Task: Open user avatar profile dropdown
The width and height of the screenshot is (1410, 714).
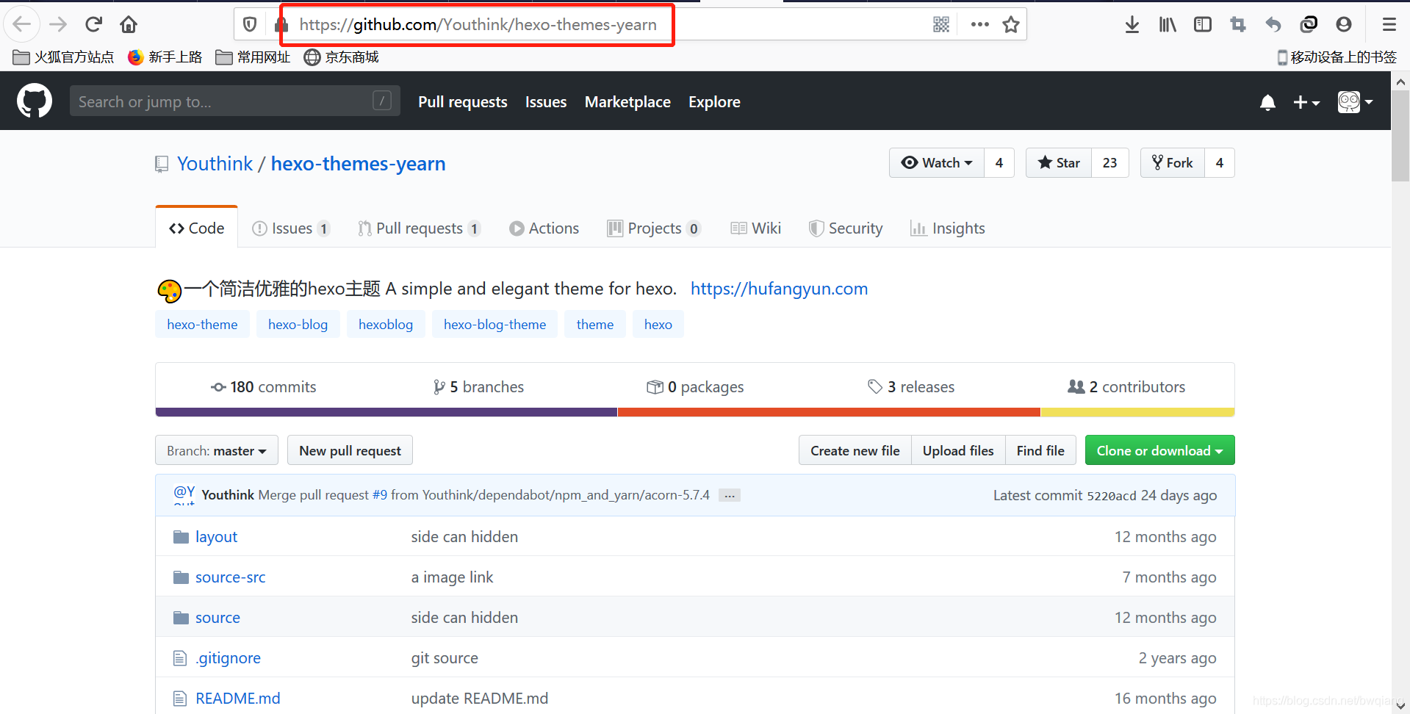Action: pos(1355,102)
